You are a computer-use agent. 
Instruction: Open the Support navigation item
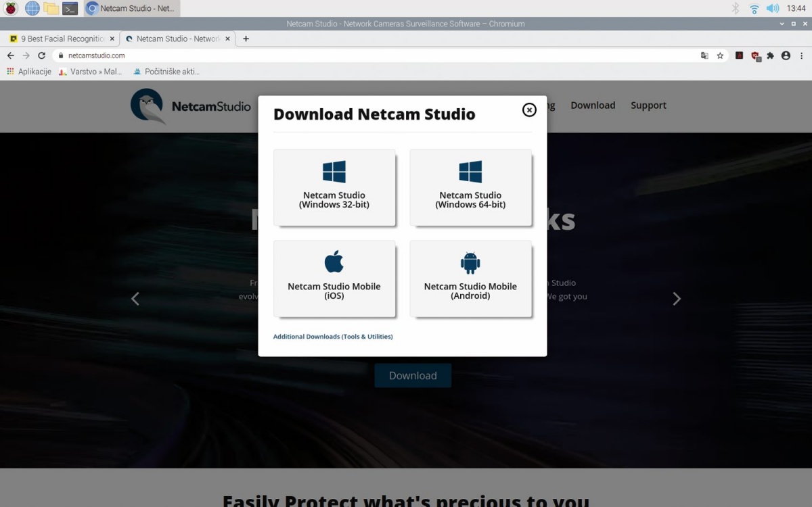click(648, 105)
